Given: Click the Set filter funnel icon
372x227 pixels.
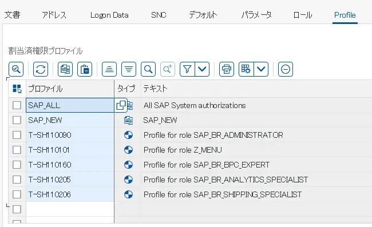Looking at the screenshot, I should coord(187,69).
